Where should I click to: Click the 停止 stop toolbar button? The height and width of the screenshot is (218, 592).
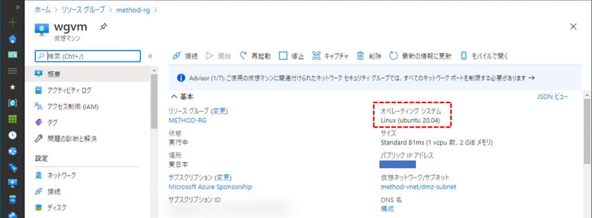pyautogui.click(x=291, y=57)
